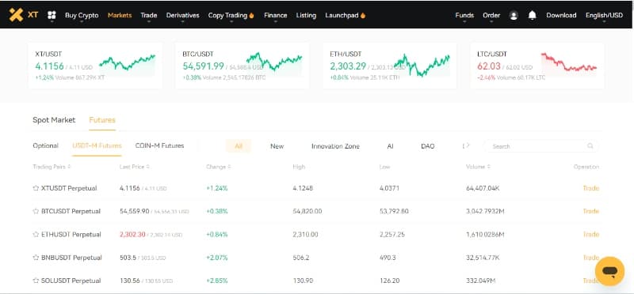Filter by Innovation Zone
The width and height of the screenshot is (634, 294).
(335, 146)
